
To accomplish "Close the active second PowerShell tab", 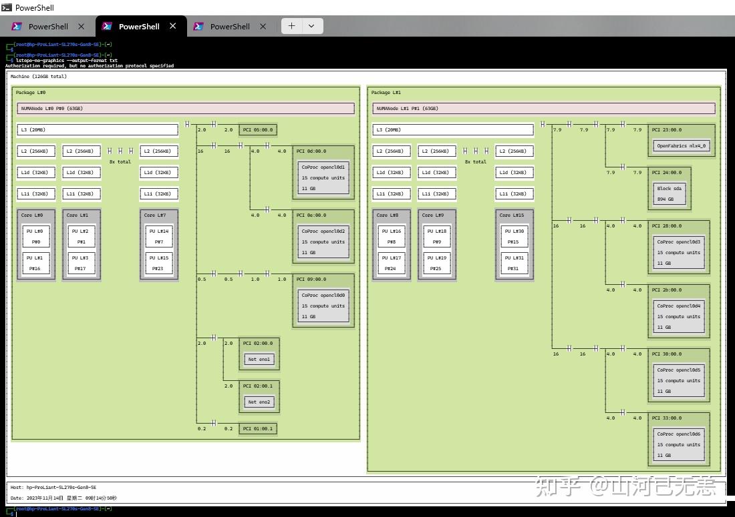I will point(173,26).
